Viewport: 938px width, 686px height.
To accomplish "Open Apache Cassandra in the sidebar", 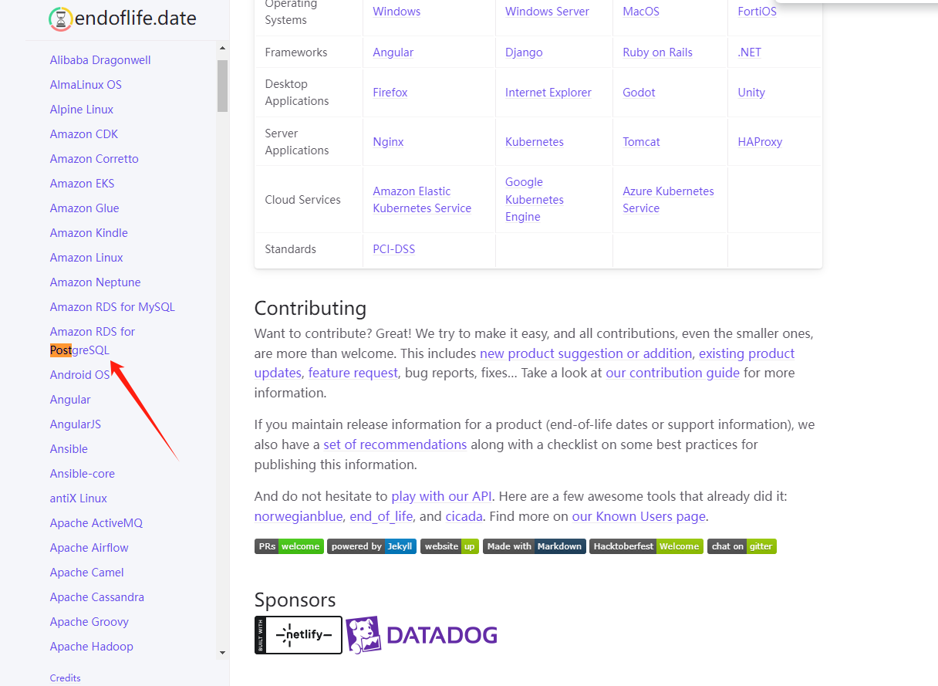I will [x=97, y=597].
